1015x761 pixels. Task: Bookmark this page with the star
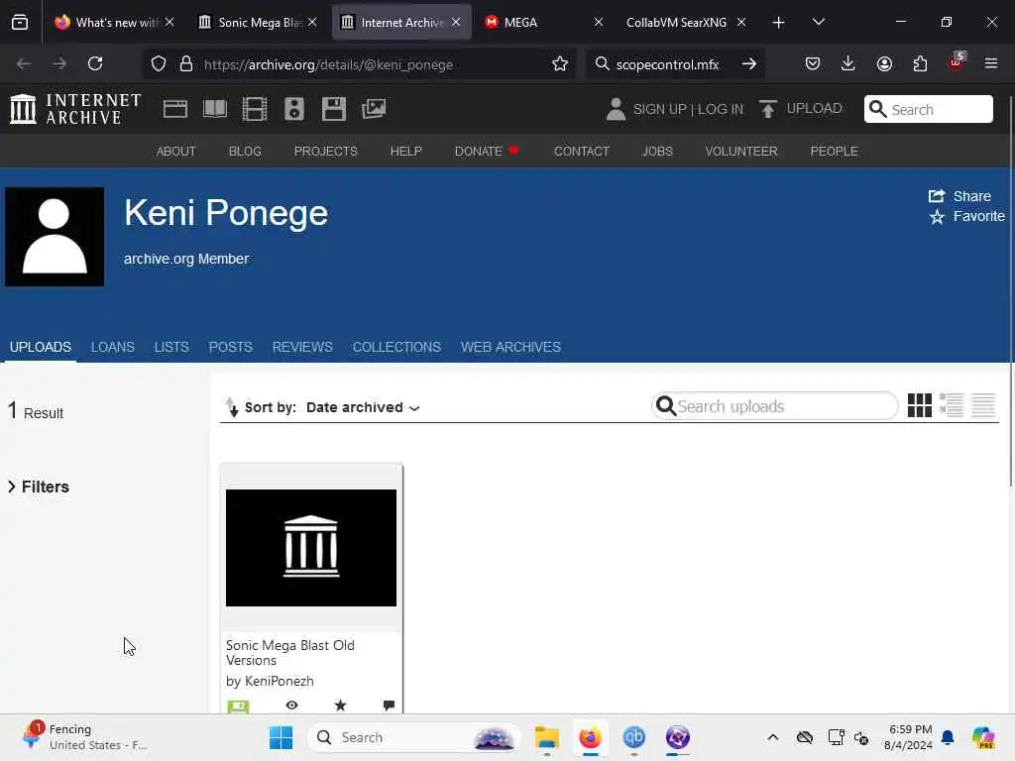pyautogui.click(x=560, y=63)
